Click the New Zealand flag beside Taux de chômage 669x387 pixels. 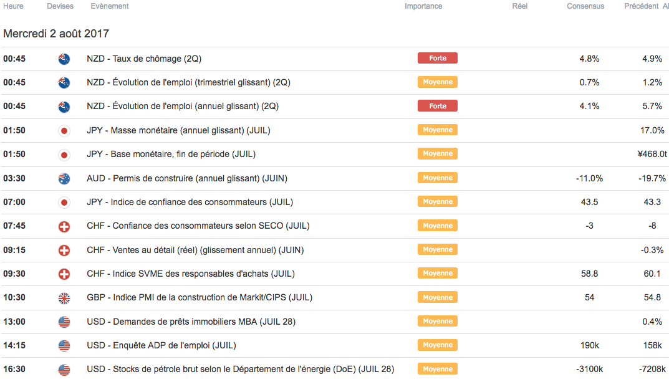click(x=64, y=59)
